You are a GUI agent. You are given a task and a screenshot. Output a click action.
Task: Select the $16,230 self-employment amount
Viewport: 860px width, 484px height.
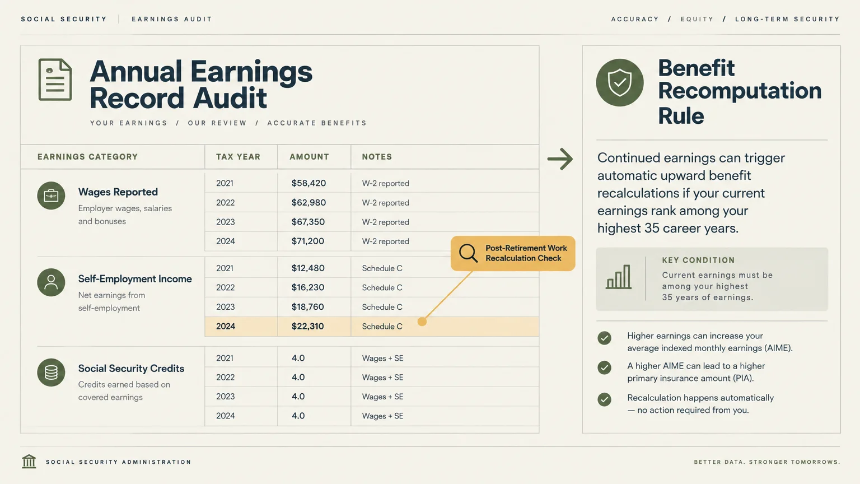point(308,287)
